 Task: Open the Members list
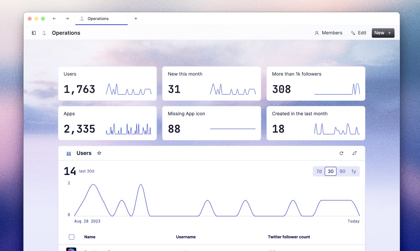[328, 33]
